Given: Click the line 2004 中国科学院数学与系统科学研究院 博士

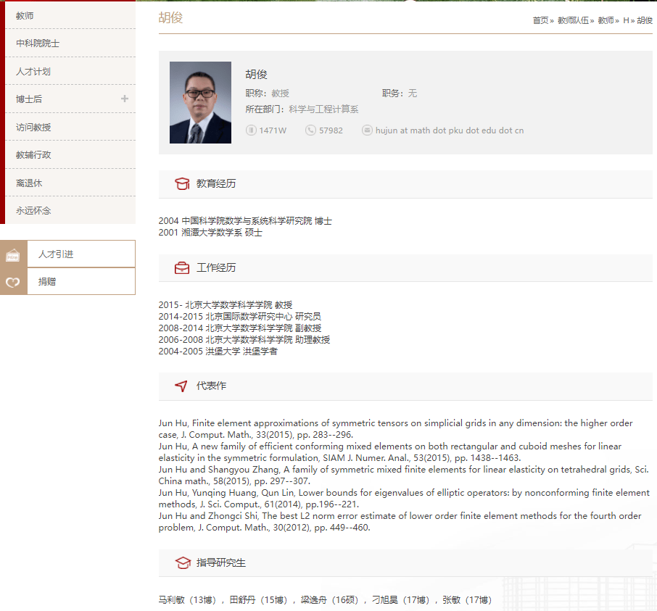Looking at the screenshot, I should (x=245, y=220).
